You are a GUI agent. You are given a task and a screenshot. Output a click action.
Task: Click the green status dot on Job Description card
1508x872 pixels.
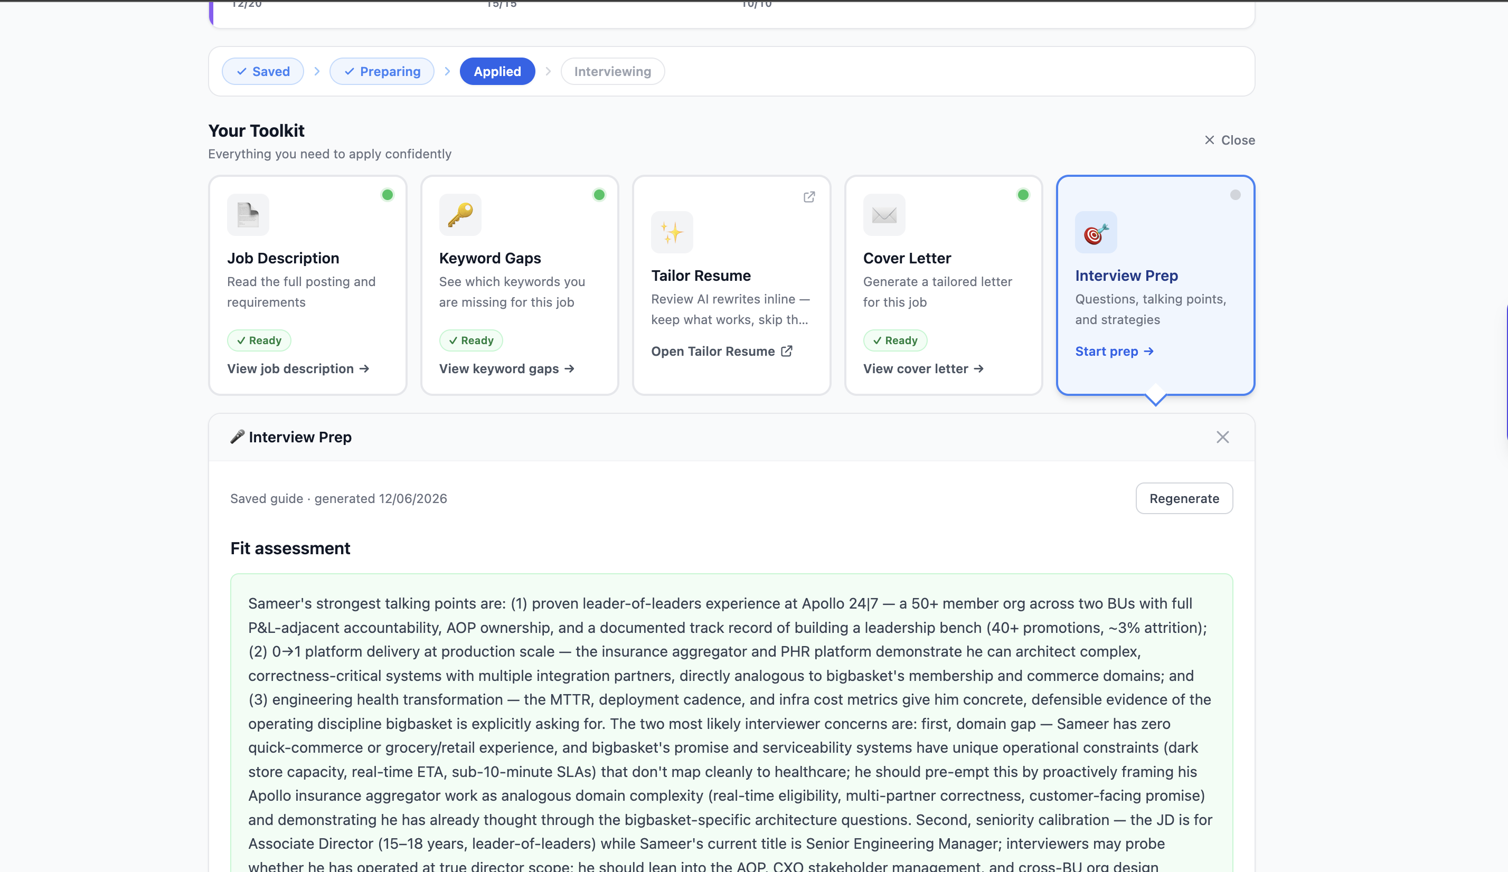(x=387, y=195)
